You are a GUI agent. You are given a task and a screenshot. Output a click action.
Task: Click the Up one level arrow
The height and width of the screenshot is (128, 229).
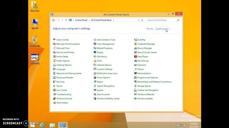tap(66, 20)
